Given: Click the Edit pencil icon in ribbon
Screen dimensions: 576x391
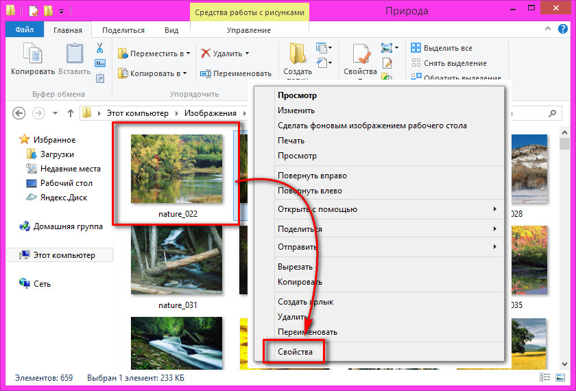Looking at the screenshot, I should 387,63.
